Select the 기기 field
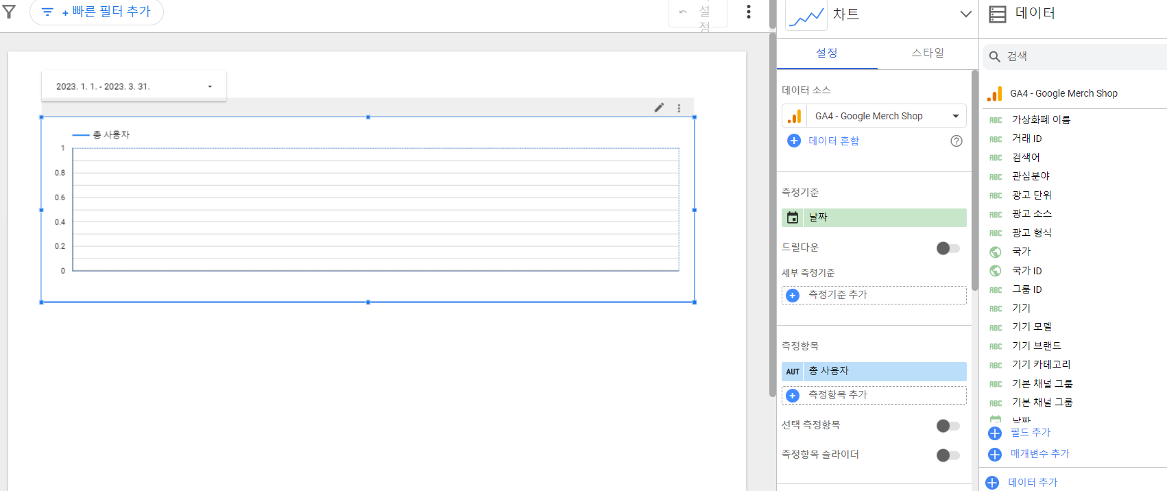 click(x=1022, y=308)
